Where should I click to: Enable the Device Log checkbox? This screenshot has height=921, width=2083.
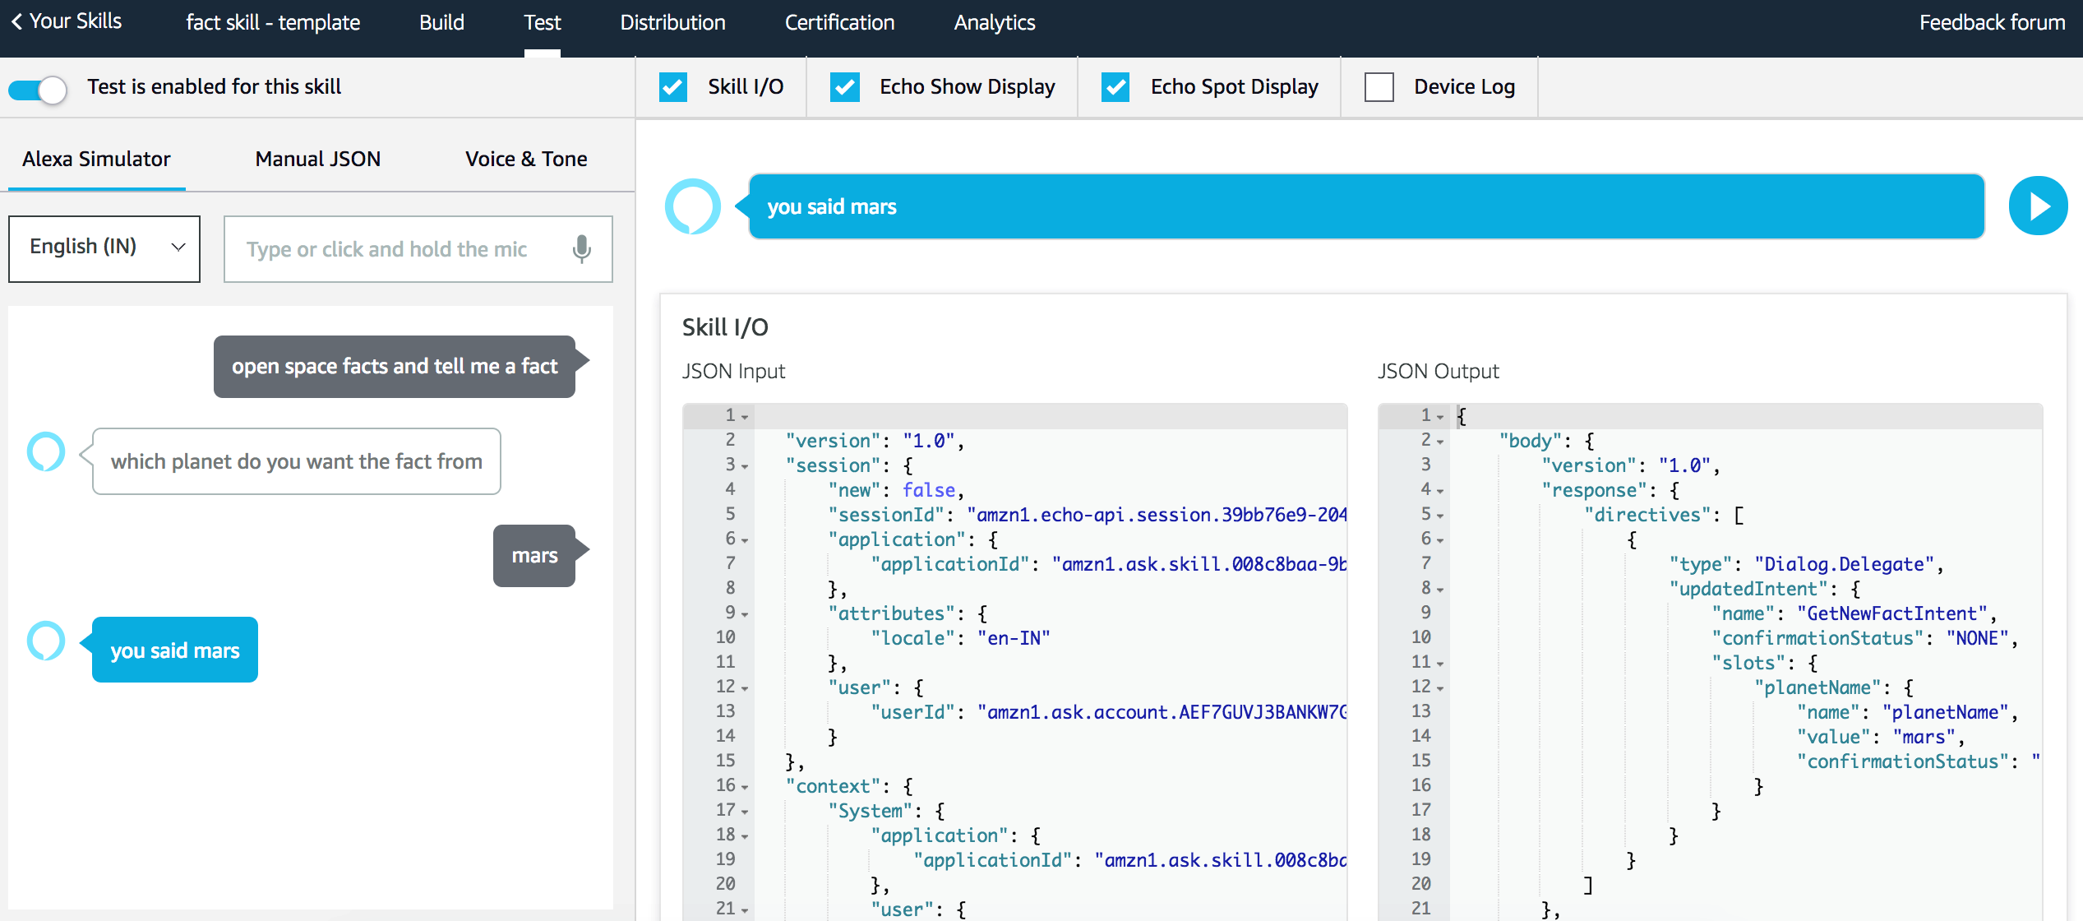[1378, 86]
